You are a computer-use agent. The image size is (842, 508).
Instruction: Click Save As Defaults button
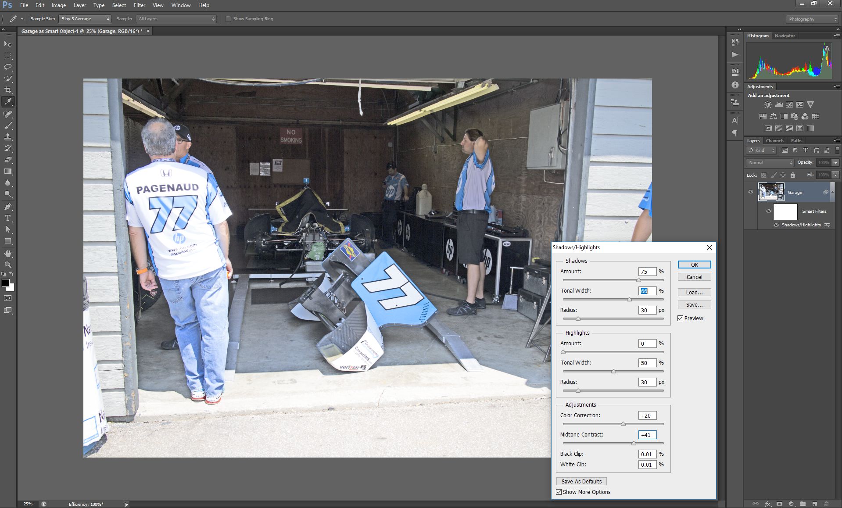tap(581, 482)
